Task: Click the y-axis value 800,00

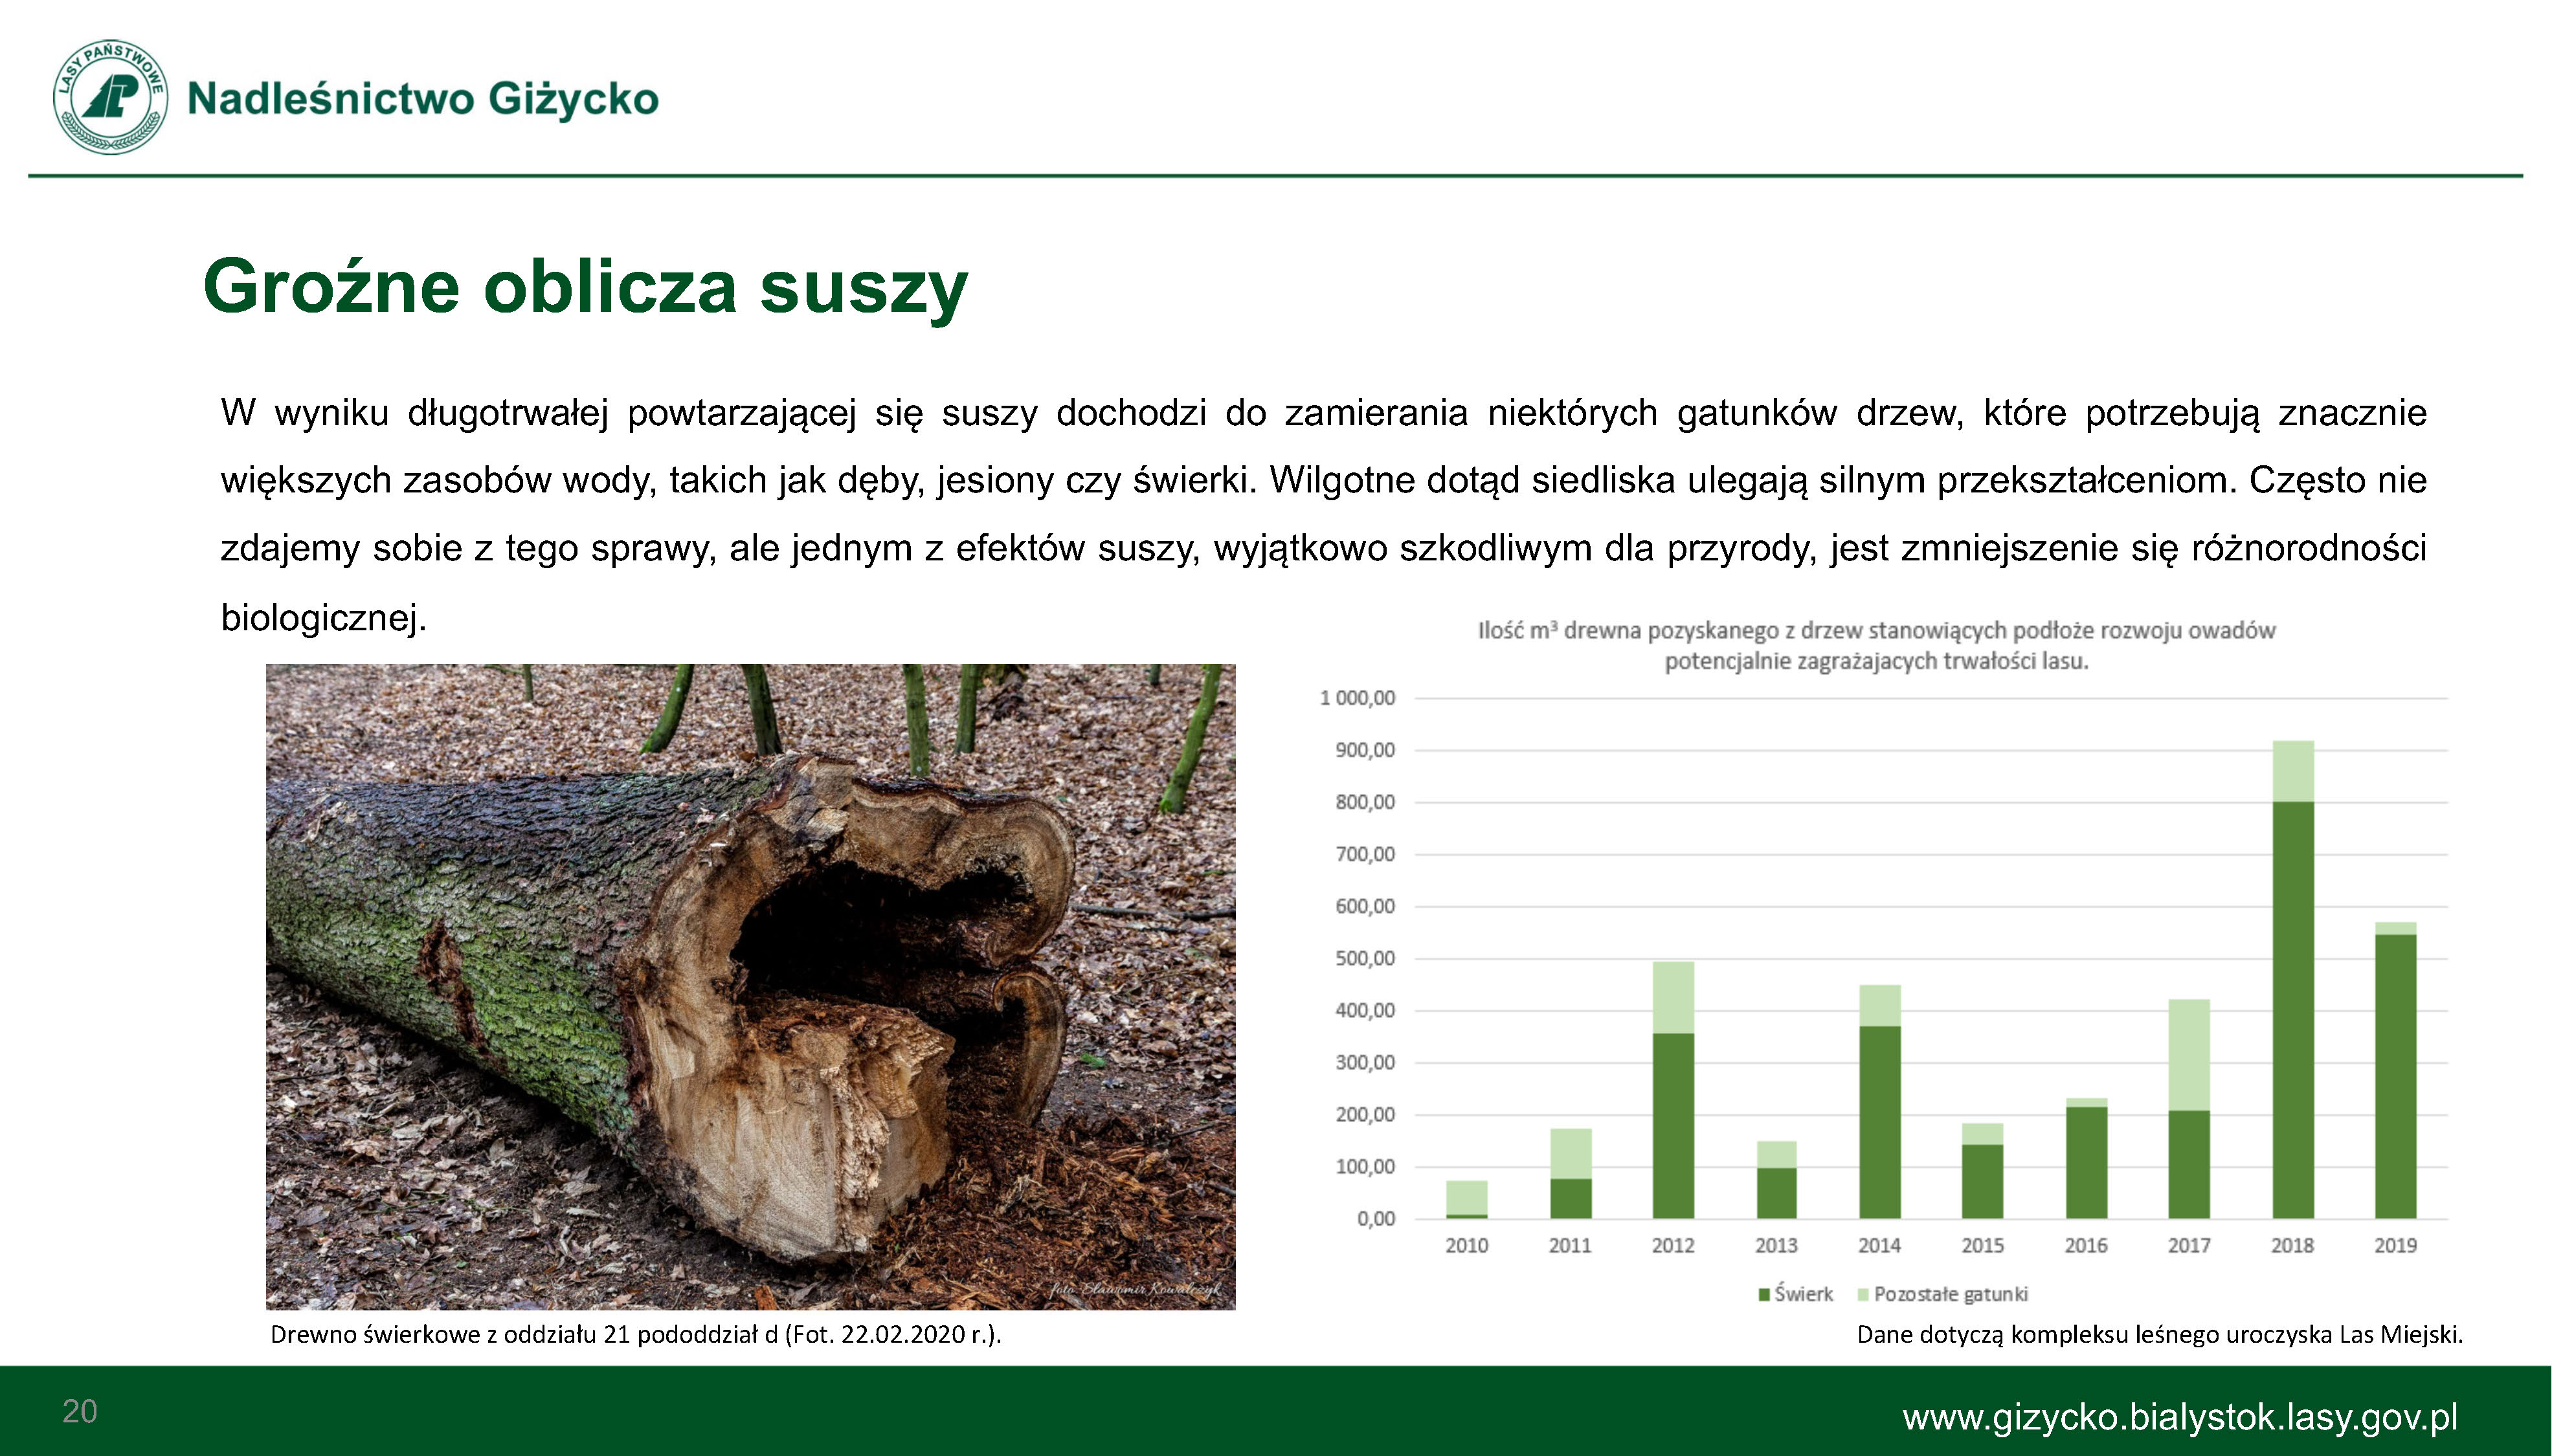Action: tap(1365, 802)
